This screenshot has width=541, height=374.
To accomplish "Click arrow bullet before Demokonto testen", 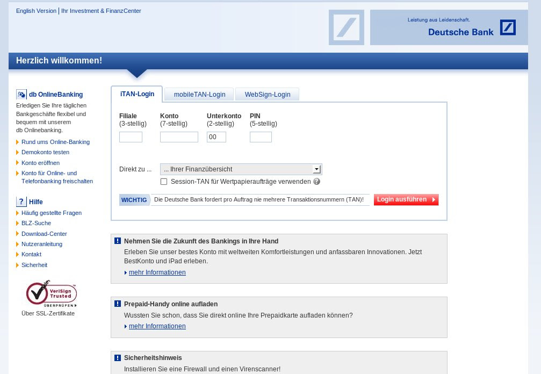I will pyautogui.click(x=18, y=153).
